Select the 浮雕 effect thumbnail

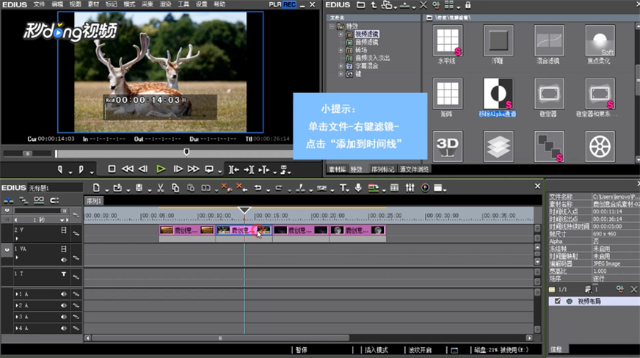[x=498, y=40]
